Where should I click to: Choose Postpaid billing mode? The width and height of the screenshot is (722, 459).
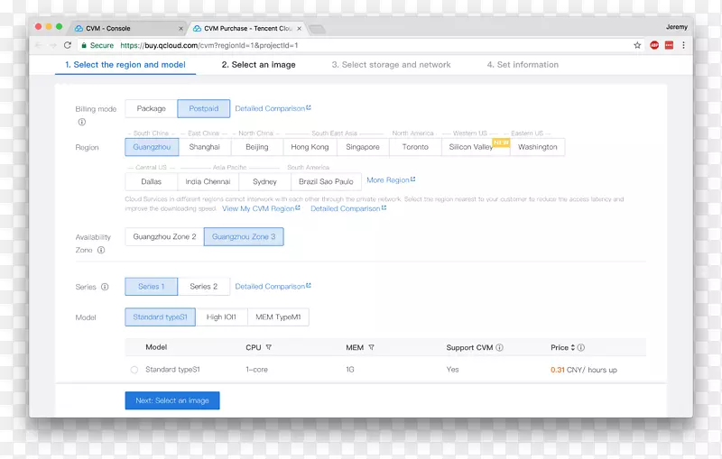click(203, 109)
